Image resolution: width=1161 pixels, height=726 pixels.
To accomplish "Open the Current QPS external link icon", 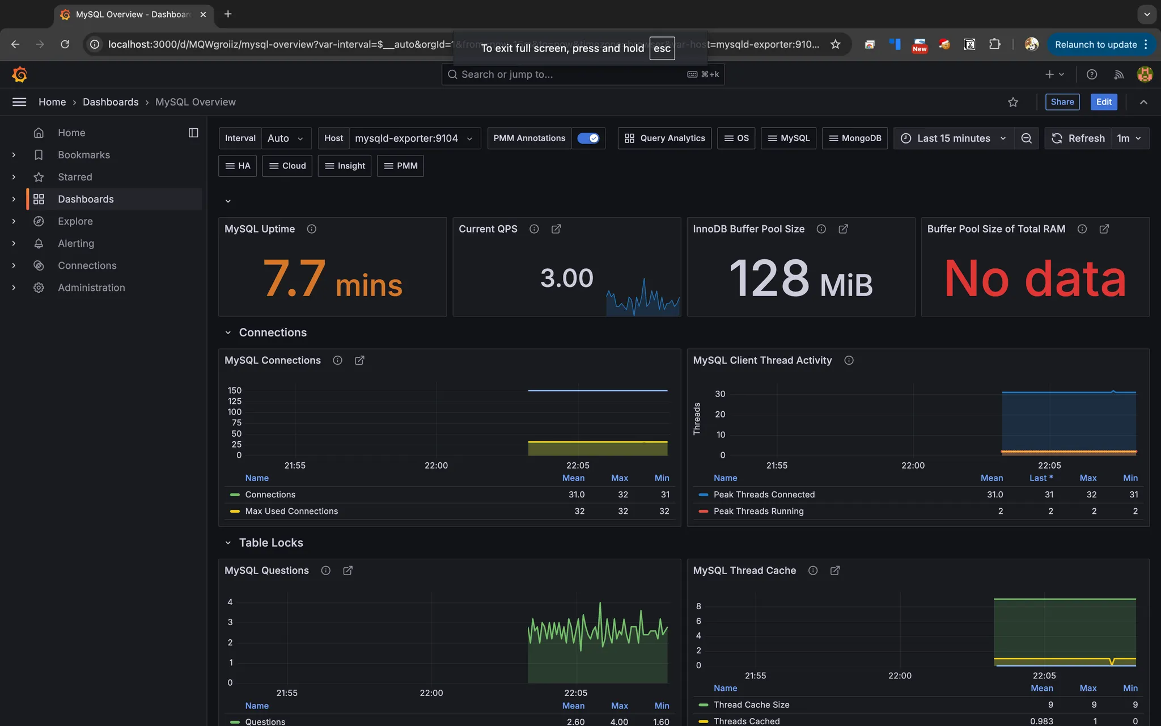I will coord(556,229).
